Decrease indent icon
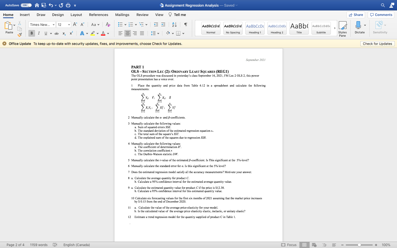The height and width of the screenshot is (248, 397). (x=156, y=25)
